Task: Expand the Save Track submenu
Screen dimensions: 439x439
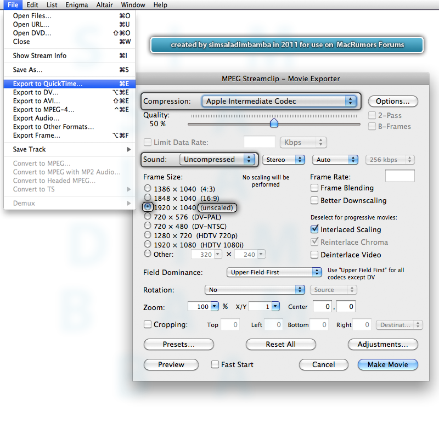Action: click(70, 149)
